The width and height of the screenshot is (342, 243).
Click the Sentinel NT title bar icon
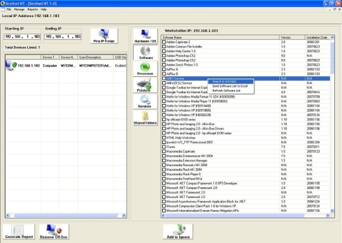tap(3, 3)
